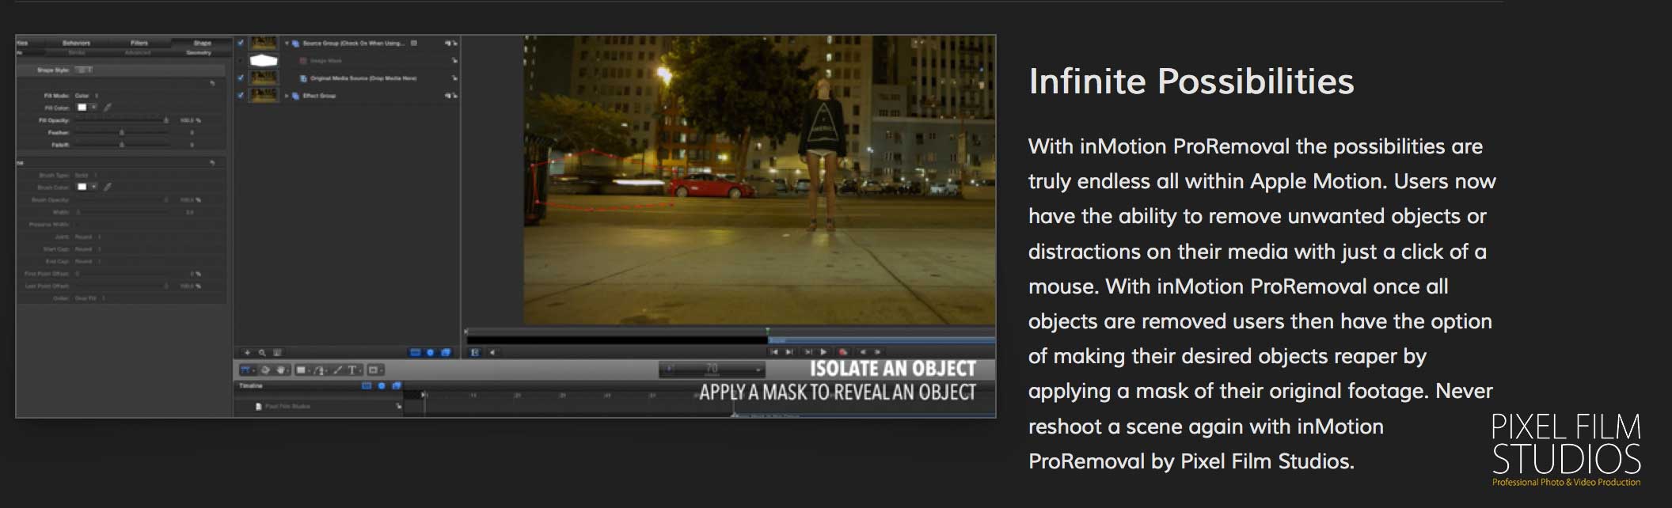Select the Rectangle shape tool
1672x508 pixels.
click(302, 370)
